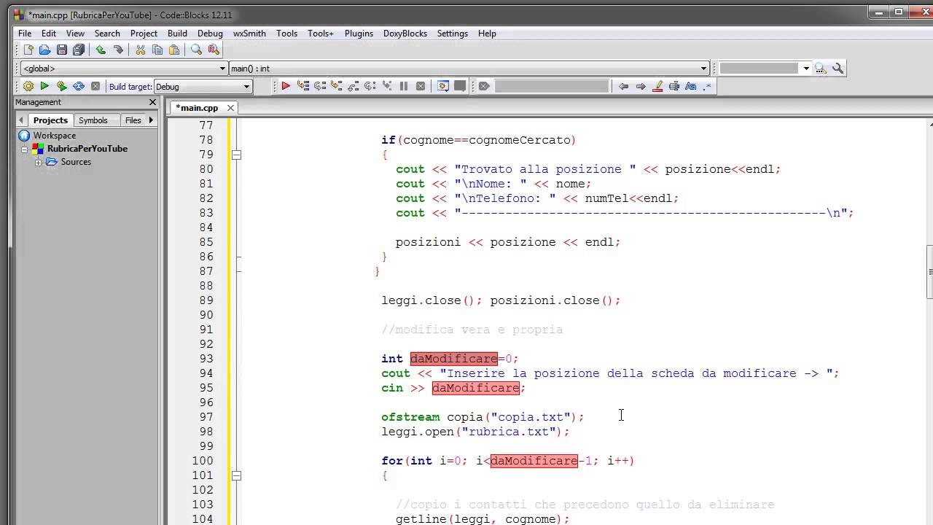Switch to the Projects tab
Image resolution: width=933 pixels, height=525 pixels.
pos(50,120)
